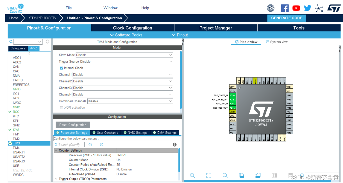The width and height of the screenshot is (343, 183).
Task: Expand the Software Packs menu
Action: [126, 35]
